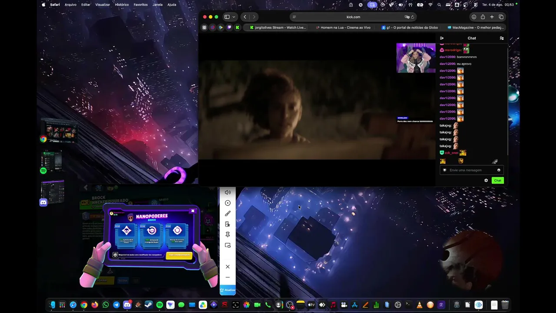Launch Google Chrome from the Dock

(x=84, y=305)
